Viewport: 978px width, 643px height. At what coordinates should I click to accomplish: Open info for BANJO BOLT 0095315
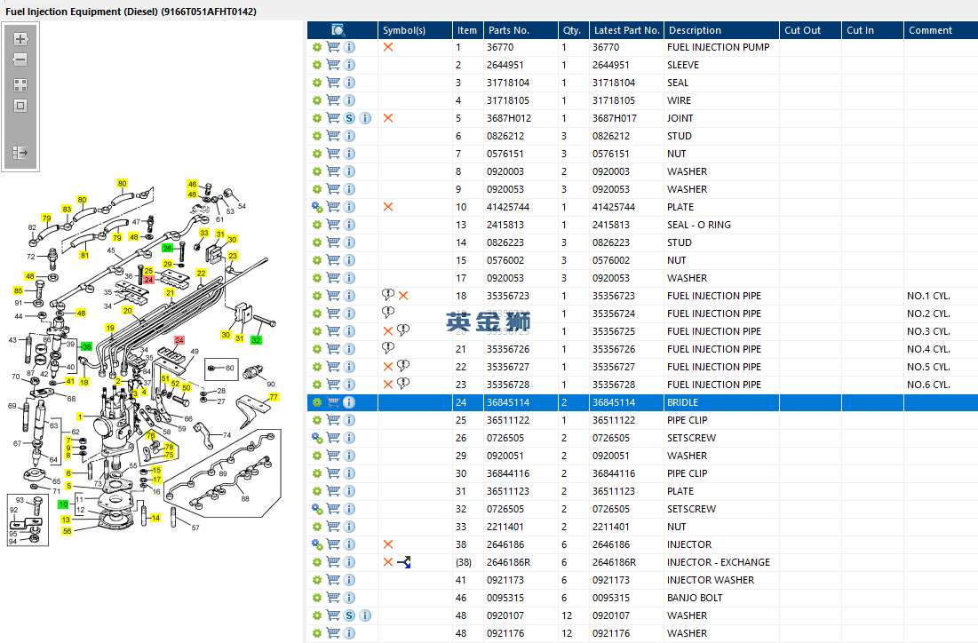click(x=349, y=598)
